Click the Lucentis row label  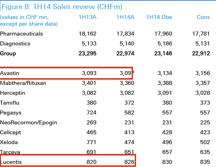tap(11, 162)
